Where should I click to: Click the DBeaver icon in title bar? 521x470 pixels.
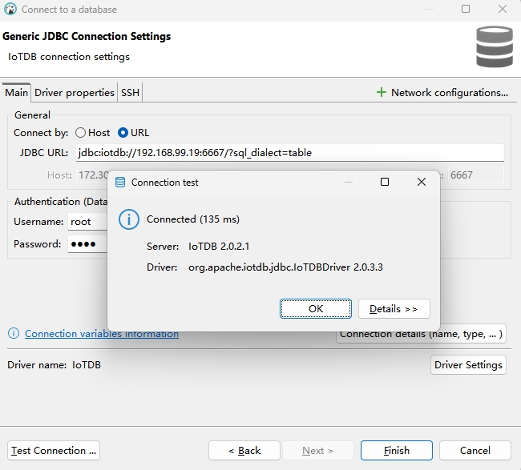click(x=10, y=10)
